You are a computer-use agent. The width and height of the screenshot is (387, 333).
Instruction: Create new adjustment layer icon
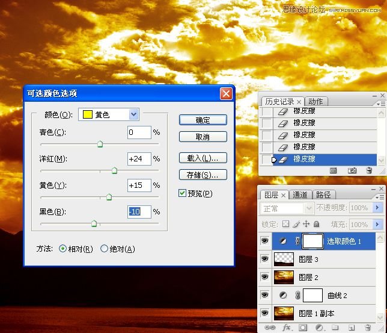(319, 328)
